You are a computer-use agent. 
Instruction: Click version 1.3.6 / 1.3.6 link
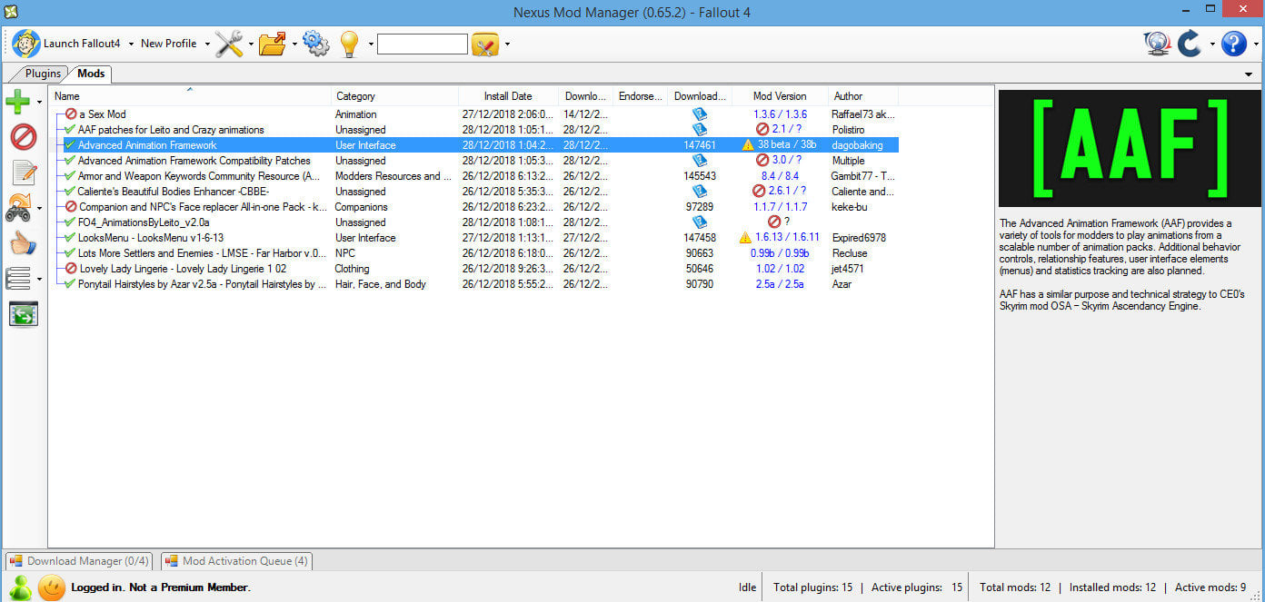click(x=780, y=114)
